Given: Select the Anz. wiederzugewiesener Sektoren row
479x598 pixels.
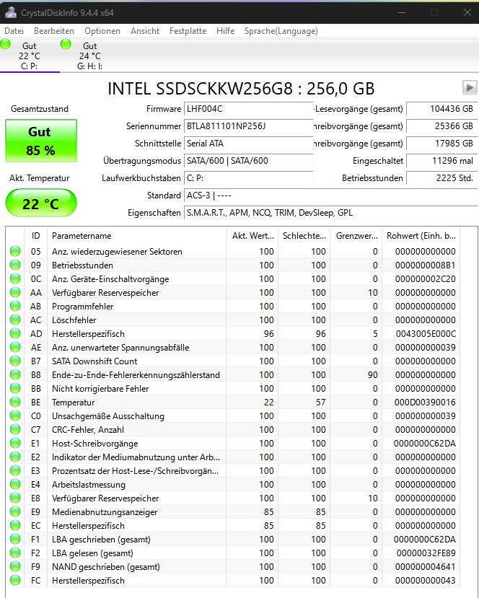Looking at the screenshot, I should click(233, 251).
